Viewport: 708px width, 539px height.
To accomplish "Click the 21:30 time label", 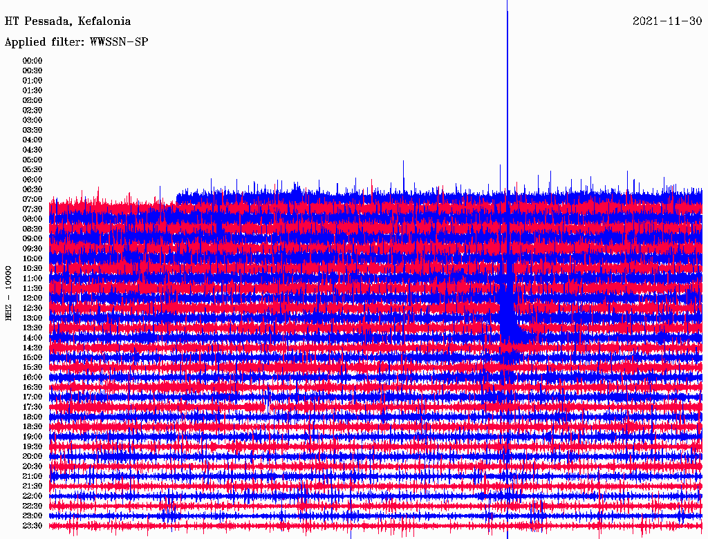I will click(32, 486).
